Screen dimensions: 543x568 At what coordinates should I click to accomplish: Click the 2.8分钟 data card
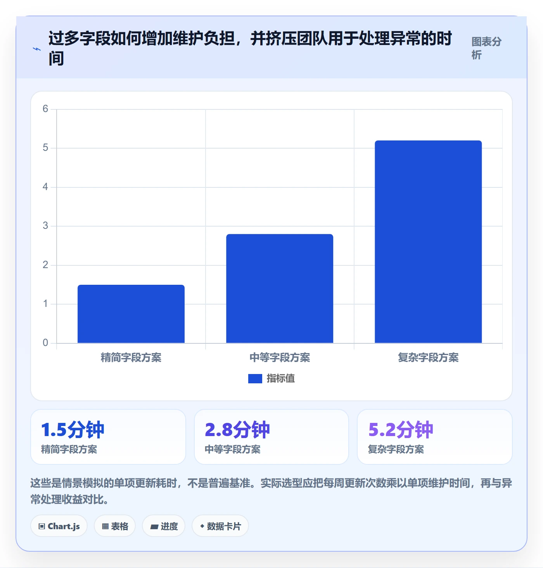point(271,437)
